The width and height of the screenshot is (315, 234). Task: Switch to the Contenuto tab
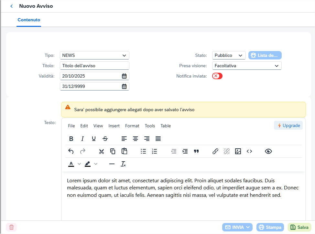click(29, 20)
